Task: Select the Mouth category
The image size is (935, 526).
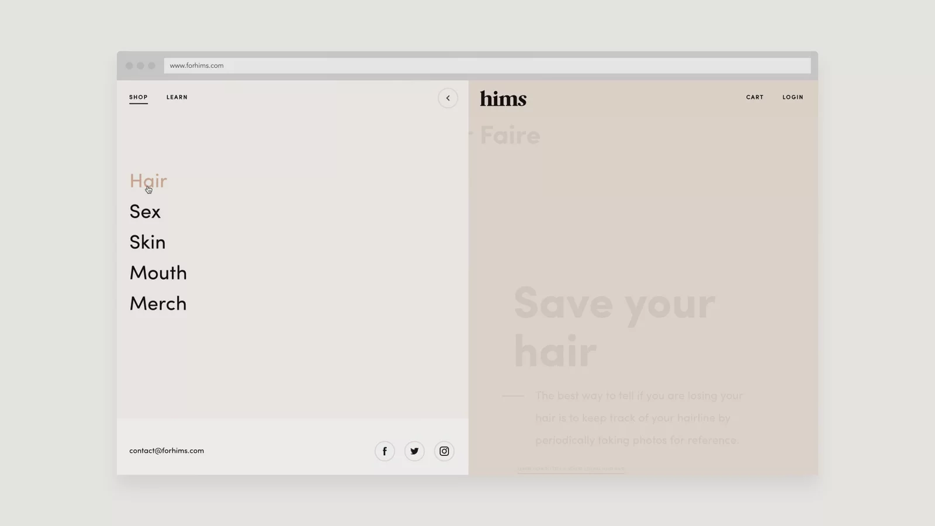Action: click(x=158, y=273)
